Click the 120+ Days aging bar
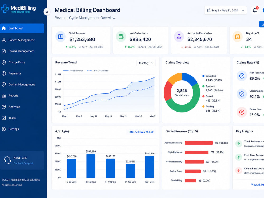Image resolution: width=264 pixels, height=198 pixels. coord(149,167)
